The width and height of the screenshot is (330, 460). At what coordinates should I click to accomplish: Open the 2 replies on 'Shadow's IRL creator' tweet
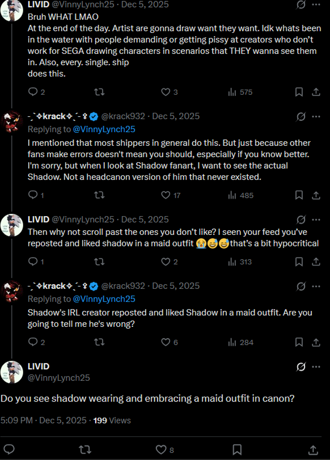[37, 342]
